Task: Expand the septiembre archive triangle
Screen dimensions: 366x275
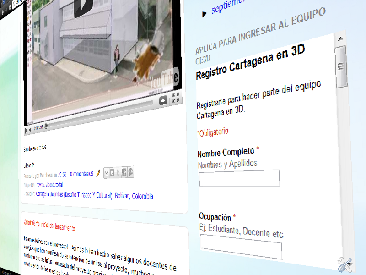Action: (x=204, y=14)
